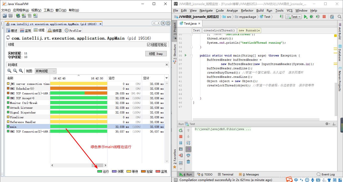Click the purple 休眠 legend swatch
The height and width of the screenshot is (182, 343).
[114, 171]
